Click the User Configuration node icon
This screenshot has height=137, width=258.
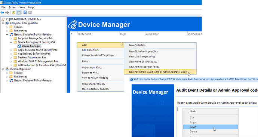[x=7, y=69]
